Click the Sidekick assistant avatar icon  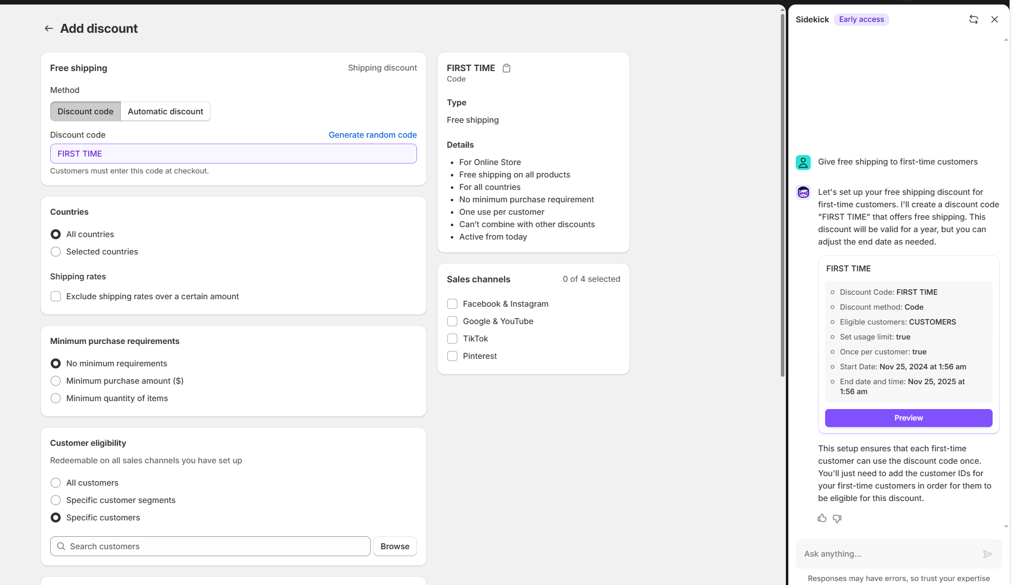803,192
